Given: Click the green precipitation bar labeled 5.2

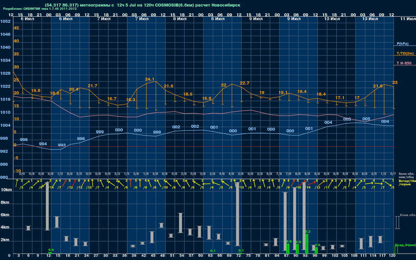Looking at the screenshot, I should click(x=307, y=244).
